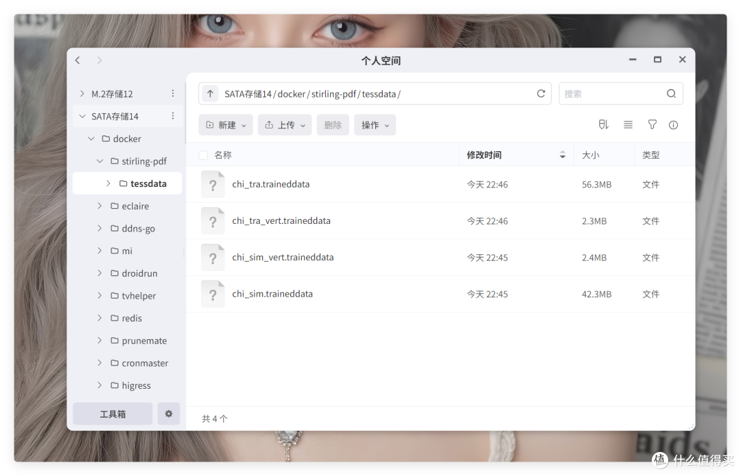741x476 pixels.
Task: Expand the higress folder chevron
Action: tap(99, 385)
